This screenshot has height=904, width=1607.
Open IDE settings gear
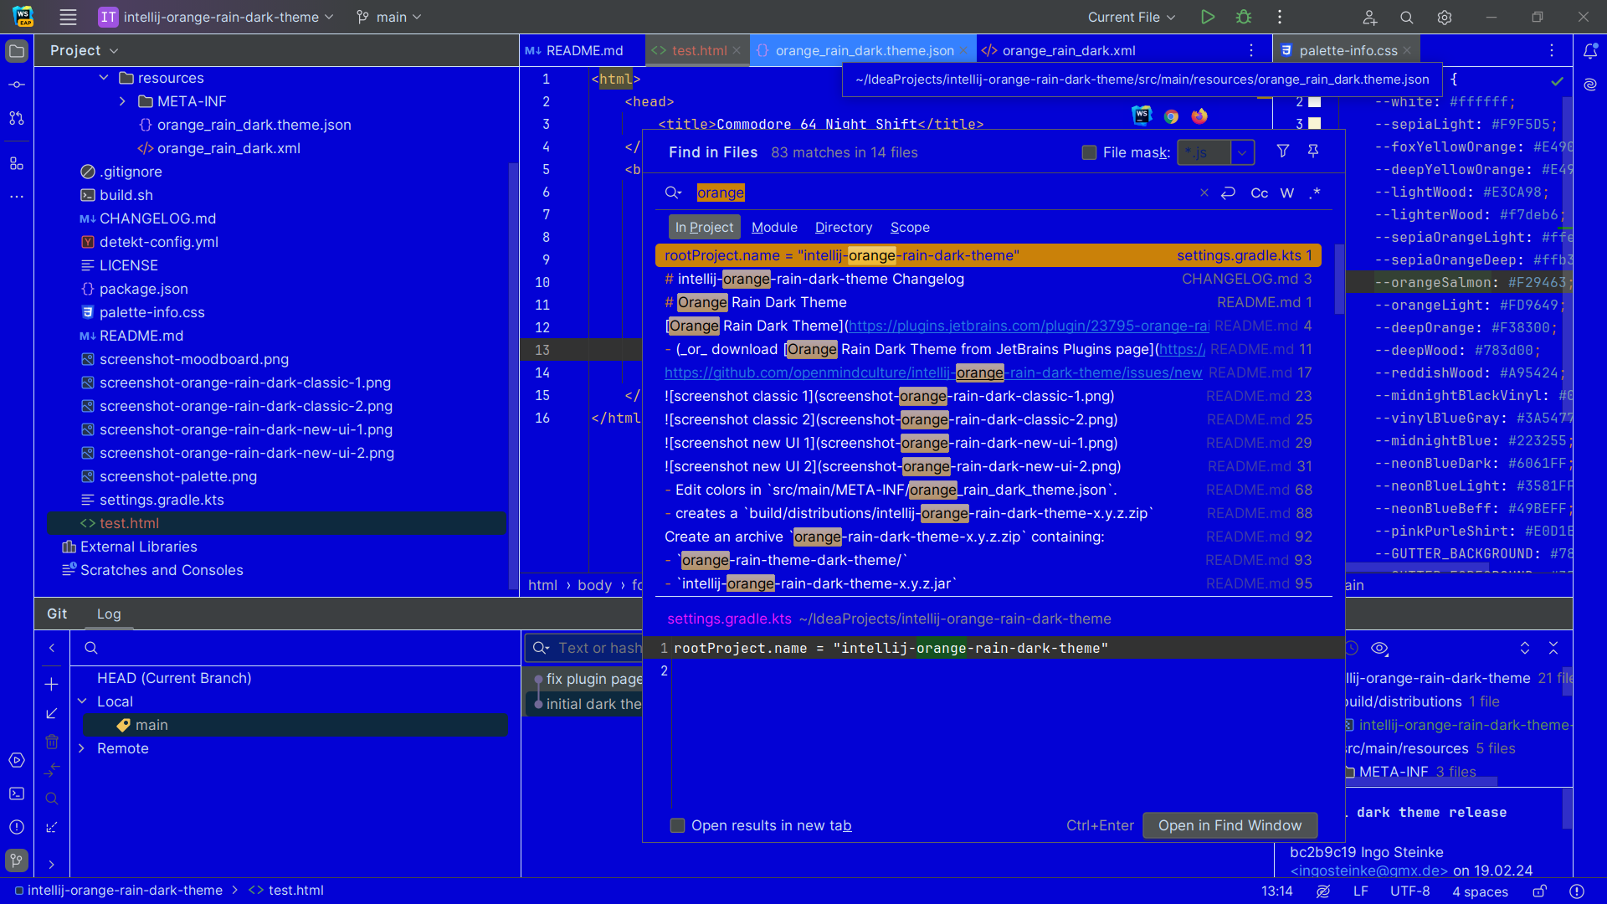1445,17
